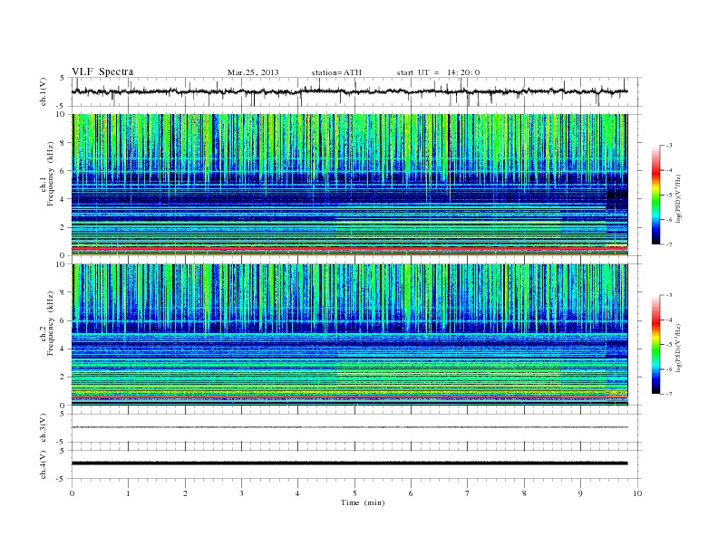This screenshot has width=718, height=554.
Task: Click the time axis tick label '10'
Action: click(x=637, y=493)
